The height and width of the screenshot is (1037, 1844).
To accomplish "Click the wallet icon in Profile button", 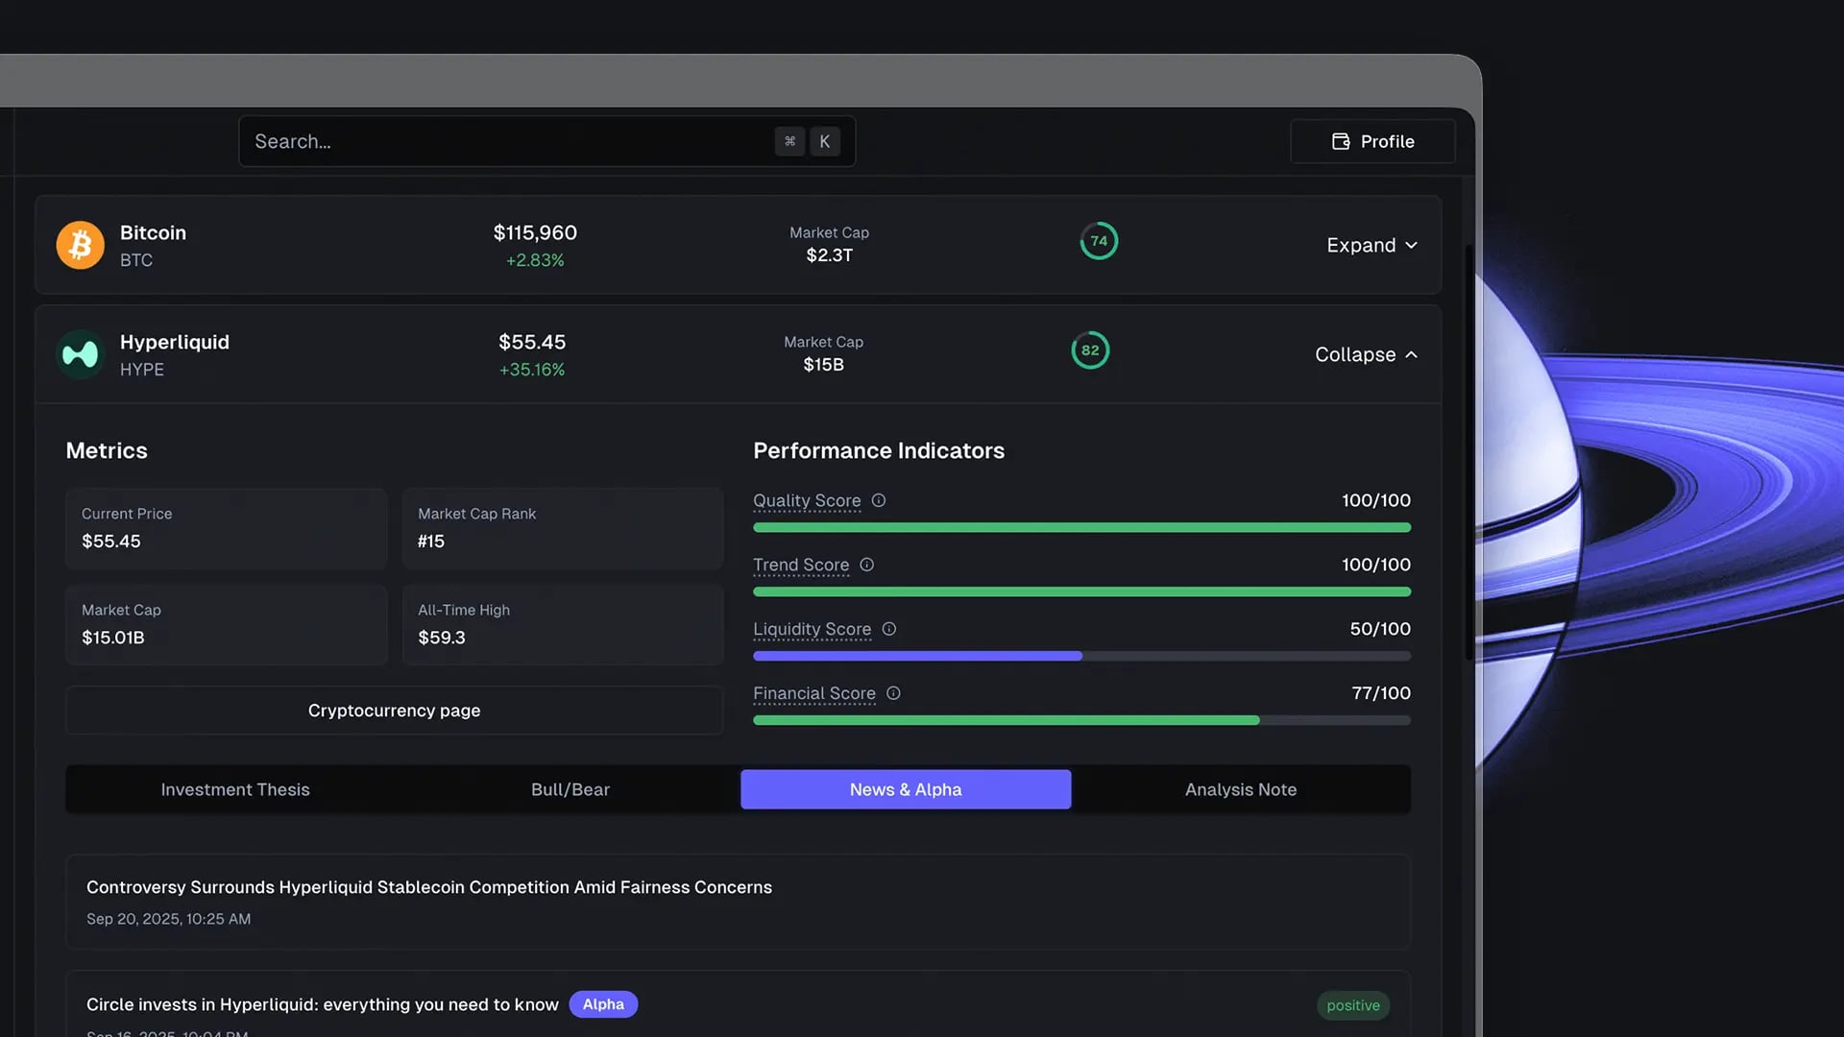I will point(1341,141).
